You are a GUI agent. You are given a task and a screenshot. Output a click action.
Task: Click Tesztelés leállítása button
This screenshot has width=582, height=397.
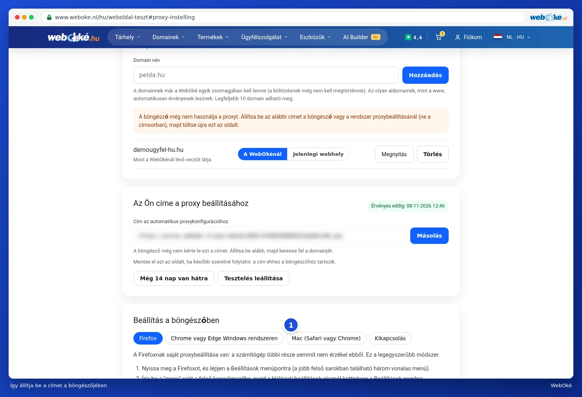(x=253, y=278)
